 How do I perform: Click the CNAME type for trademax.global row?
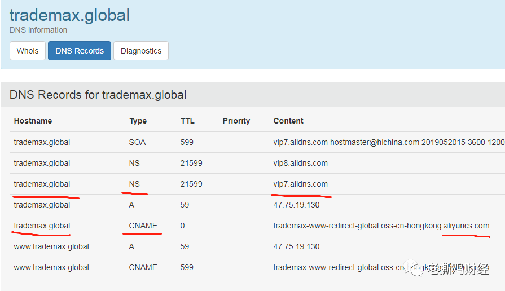[143, 226]
